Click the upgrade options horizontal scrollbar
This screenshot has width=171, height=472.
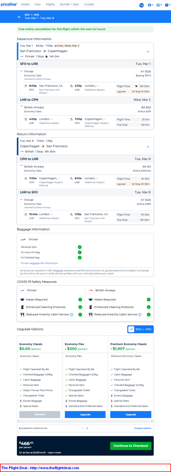click(85, 421)
